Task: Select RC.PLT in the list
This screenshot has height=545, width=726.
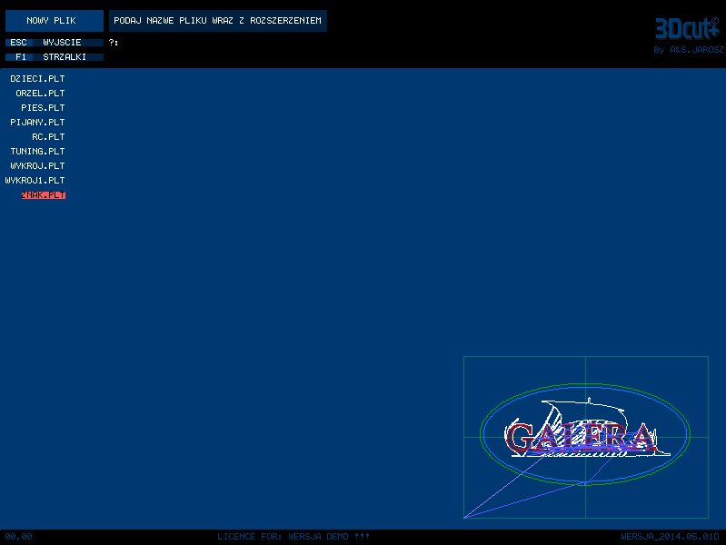Action: tap(49, 136)
